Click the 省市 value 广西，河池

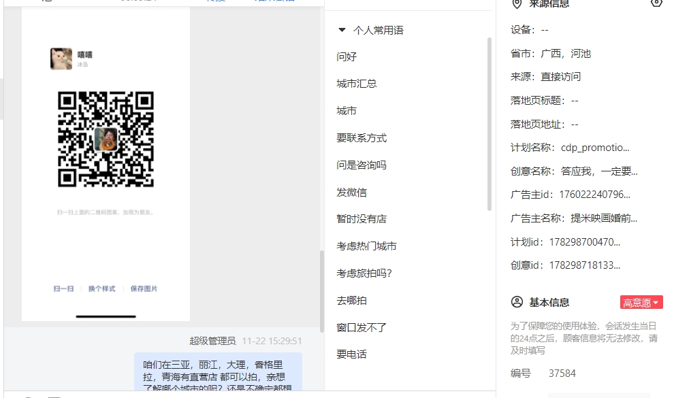[x=566, y=54]
